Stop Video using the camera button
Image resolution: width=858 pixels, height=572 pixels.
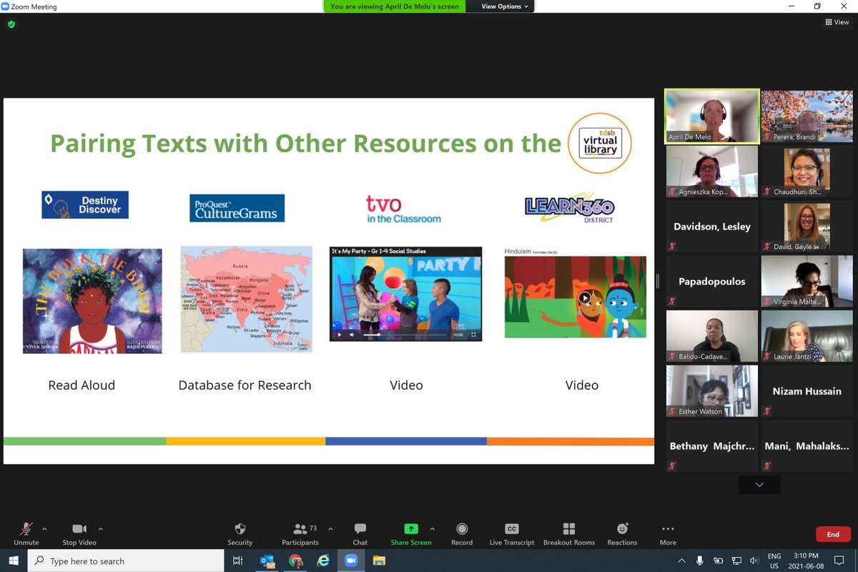(79, 533)
